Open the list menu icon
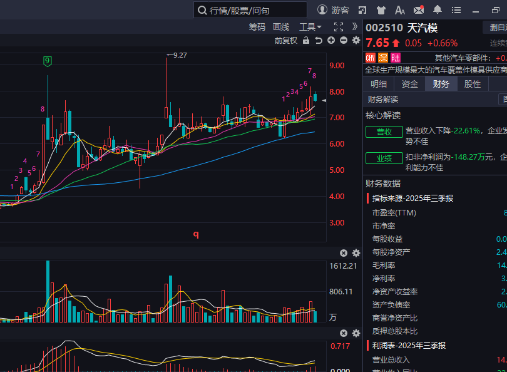 pos(456,11)
